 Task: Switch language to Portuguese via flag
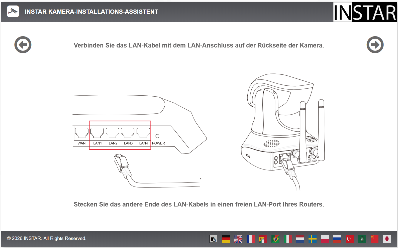click(x=275, y=239)
